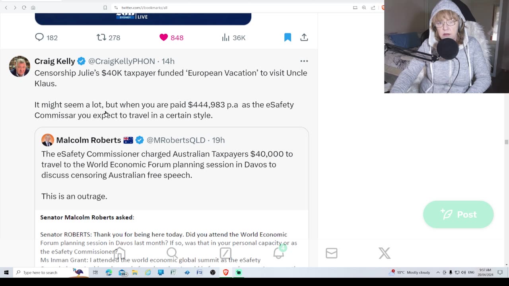Reload the page with refresh button
The width and height of the screenshot is (509, 286).
coord(24,8)
